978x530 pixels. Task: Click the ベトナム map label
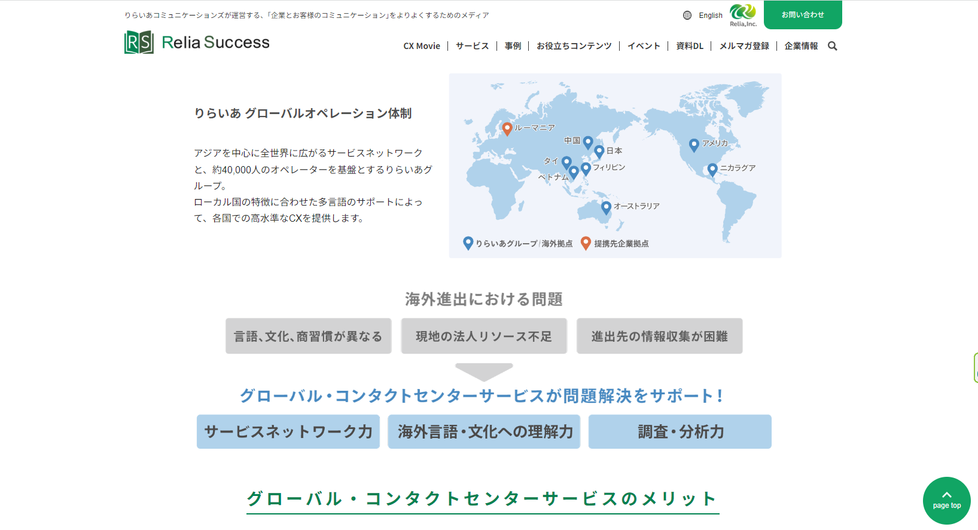[553, 177]
